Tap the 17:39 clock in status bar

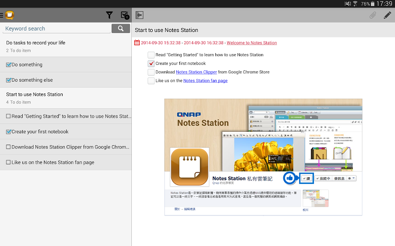click(x=385, y=4)
